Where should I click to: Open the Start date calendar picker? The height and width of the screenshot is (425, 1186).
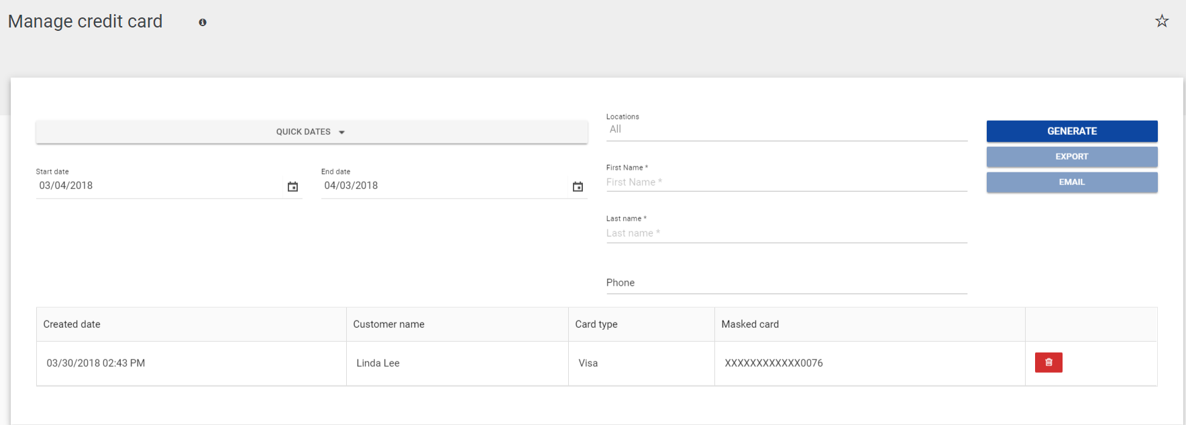point(292,186)
